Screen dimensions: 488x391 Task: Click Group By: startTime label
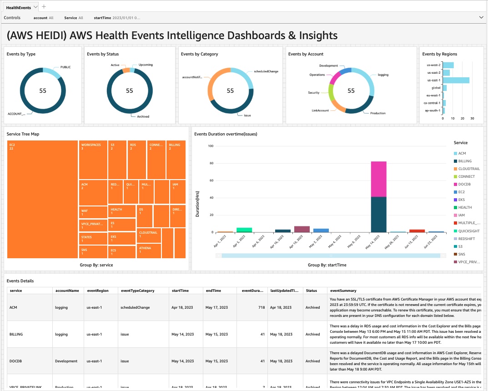(x=327, y=265)
